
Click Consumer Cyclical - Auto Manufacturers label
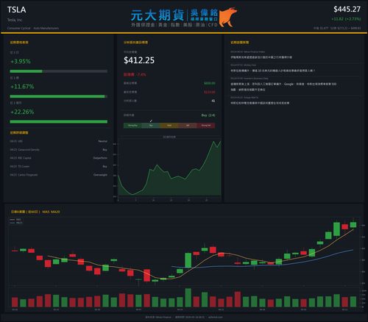tap(33, 28)
